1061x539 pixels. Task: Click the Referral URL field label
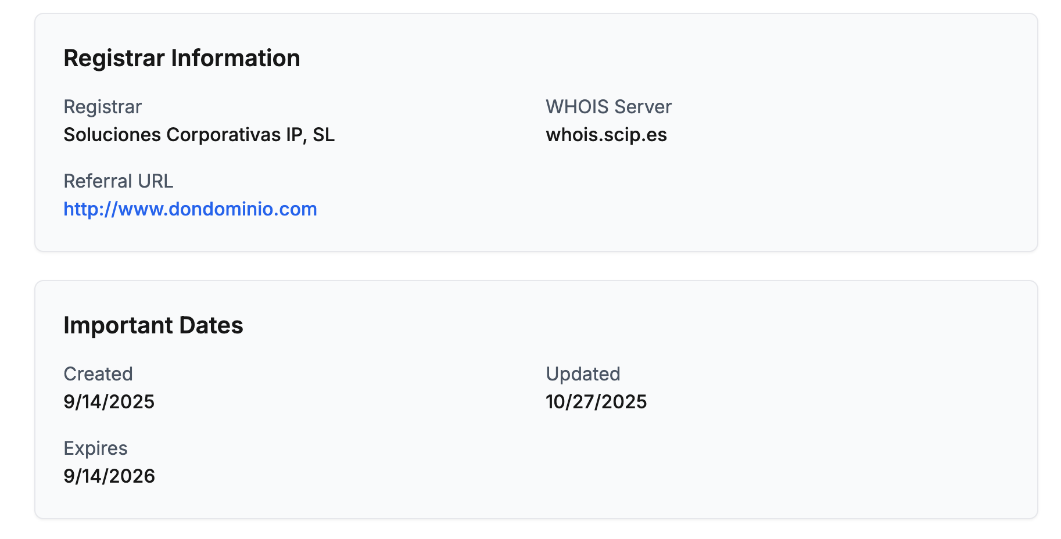tap(118, 181)
